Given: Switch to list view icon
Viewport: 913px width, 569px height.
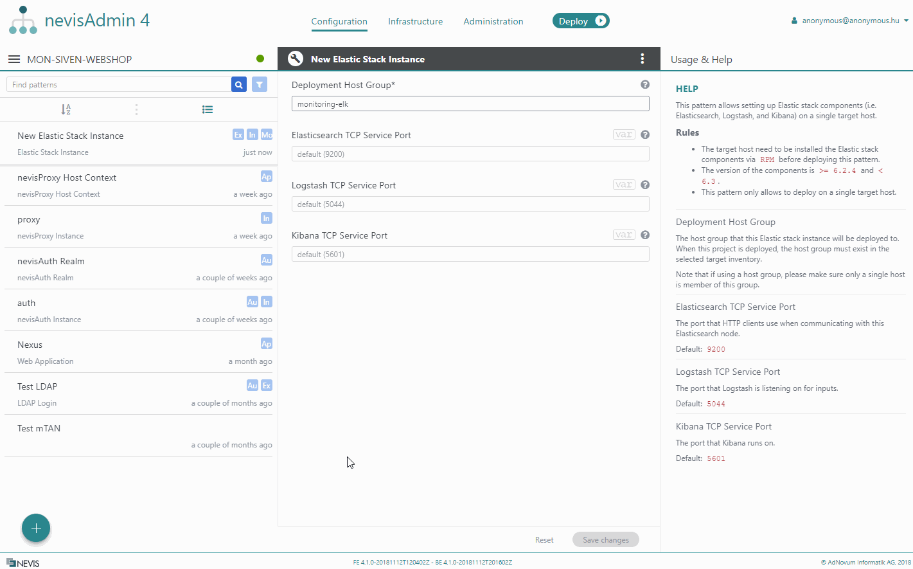Looking at the screenshot, I should tap(208, 109).
